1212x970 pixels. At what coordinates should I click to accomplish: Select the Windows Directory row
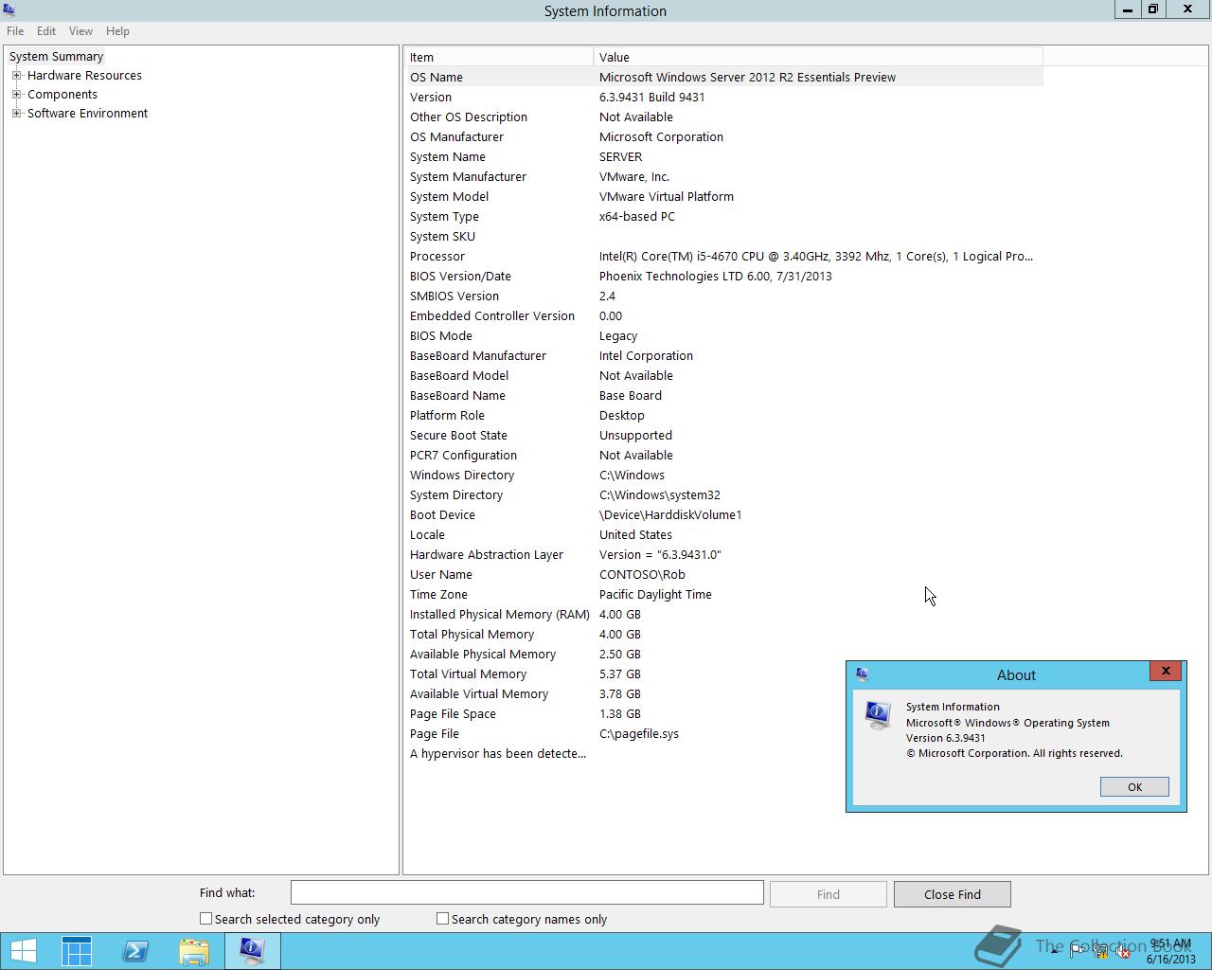(x=724, y=475)
